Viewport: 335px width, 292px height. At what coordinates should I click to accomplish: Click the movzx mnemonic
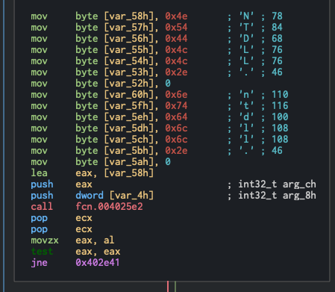45,240
